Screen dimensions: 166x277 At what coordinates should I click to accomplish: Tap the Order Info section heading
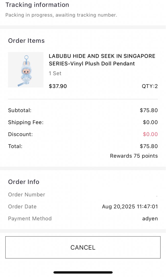tap(24, 182)
